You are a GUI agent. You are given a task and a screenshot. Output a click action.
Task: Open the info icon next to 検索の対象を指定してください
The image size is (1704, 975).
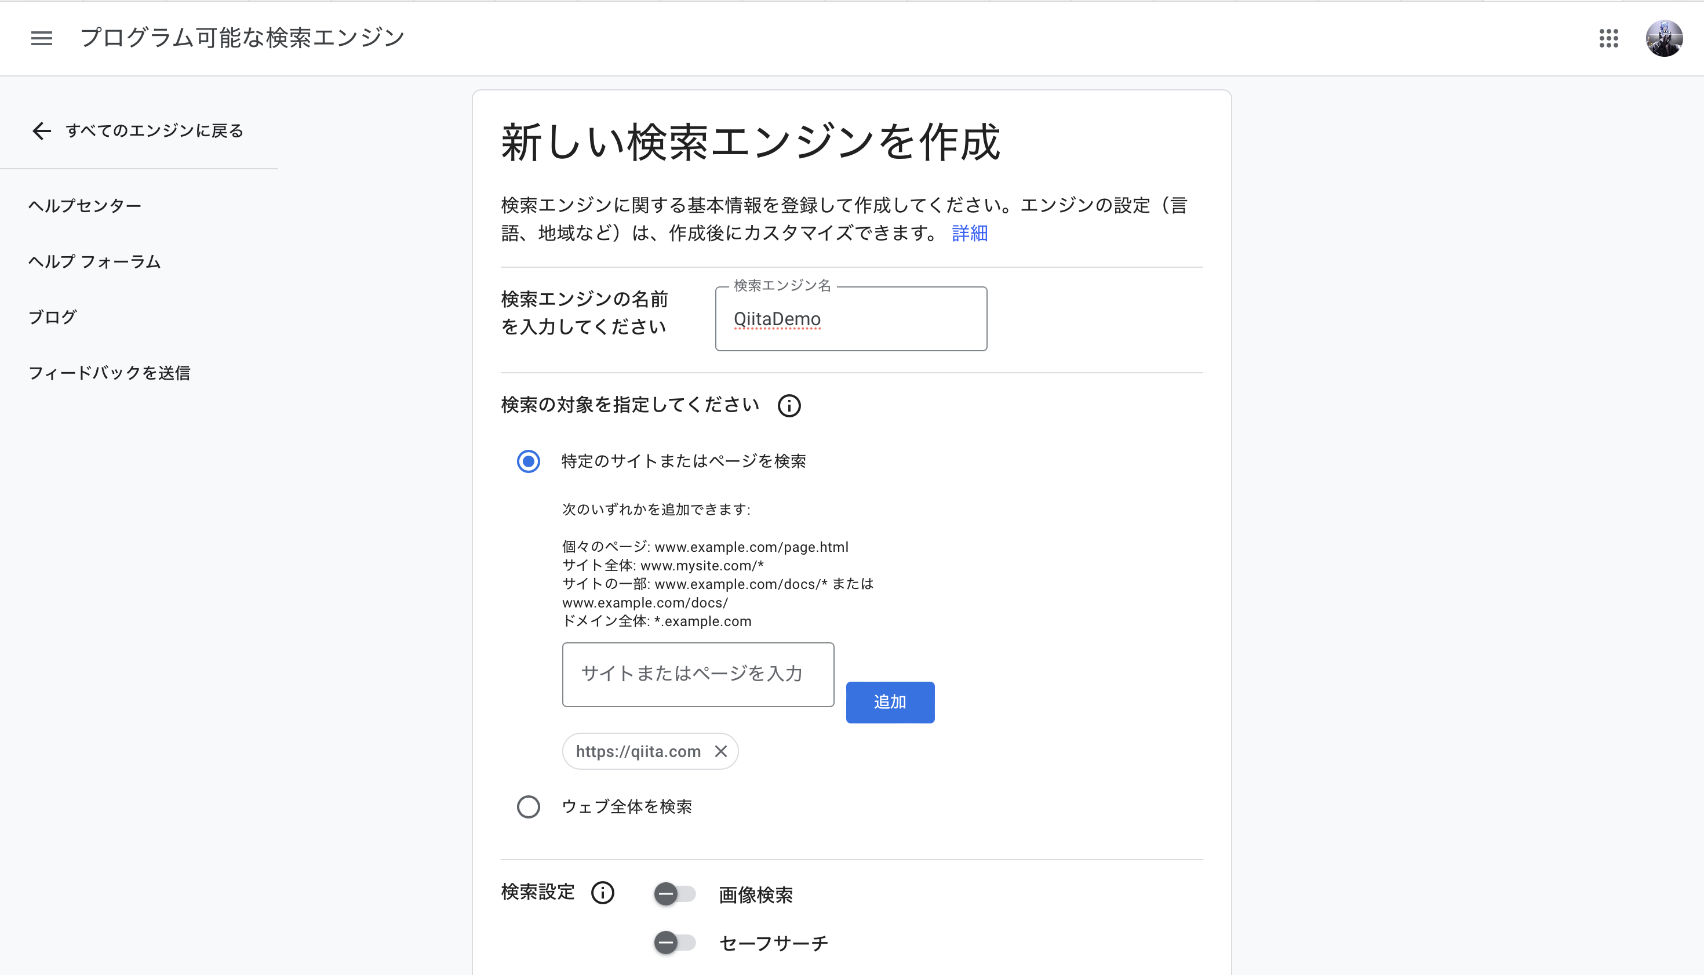789,406
